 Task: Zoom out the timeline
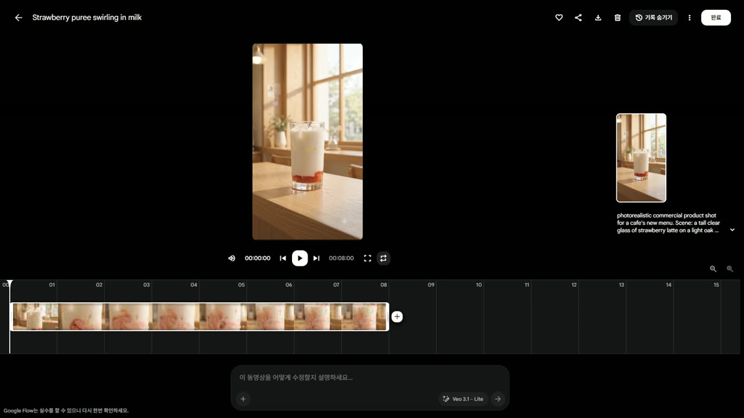(x=713, y=269)
